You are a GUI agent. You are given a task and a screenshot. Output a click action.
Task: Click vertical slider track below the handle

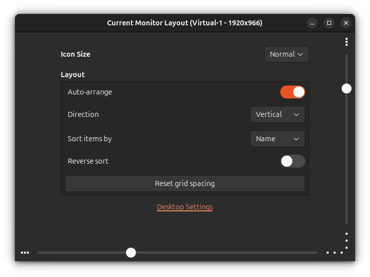click(347, 159)
